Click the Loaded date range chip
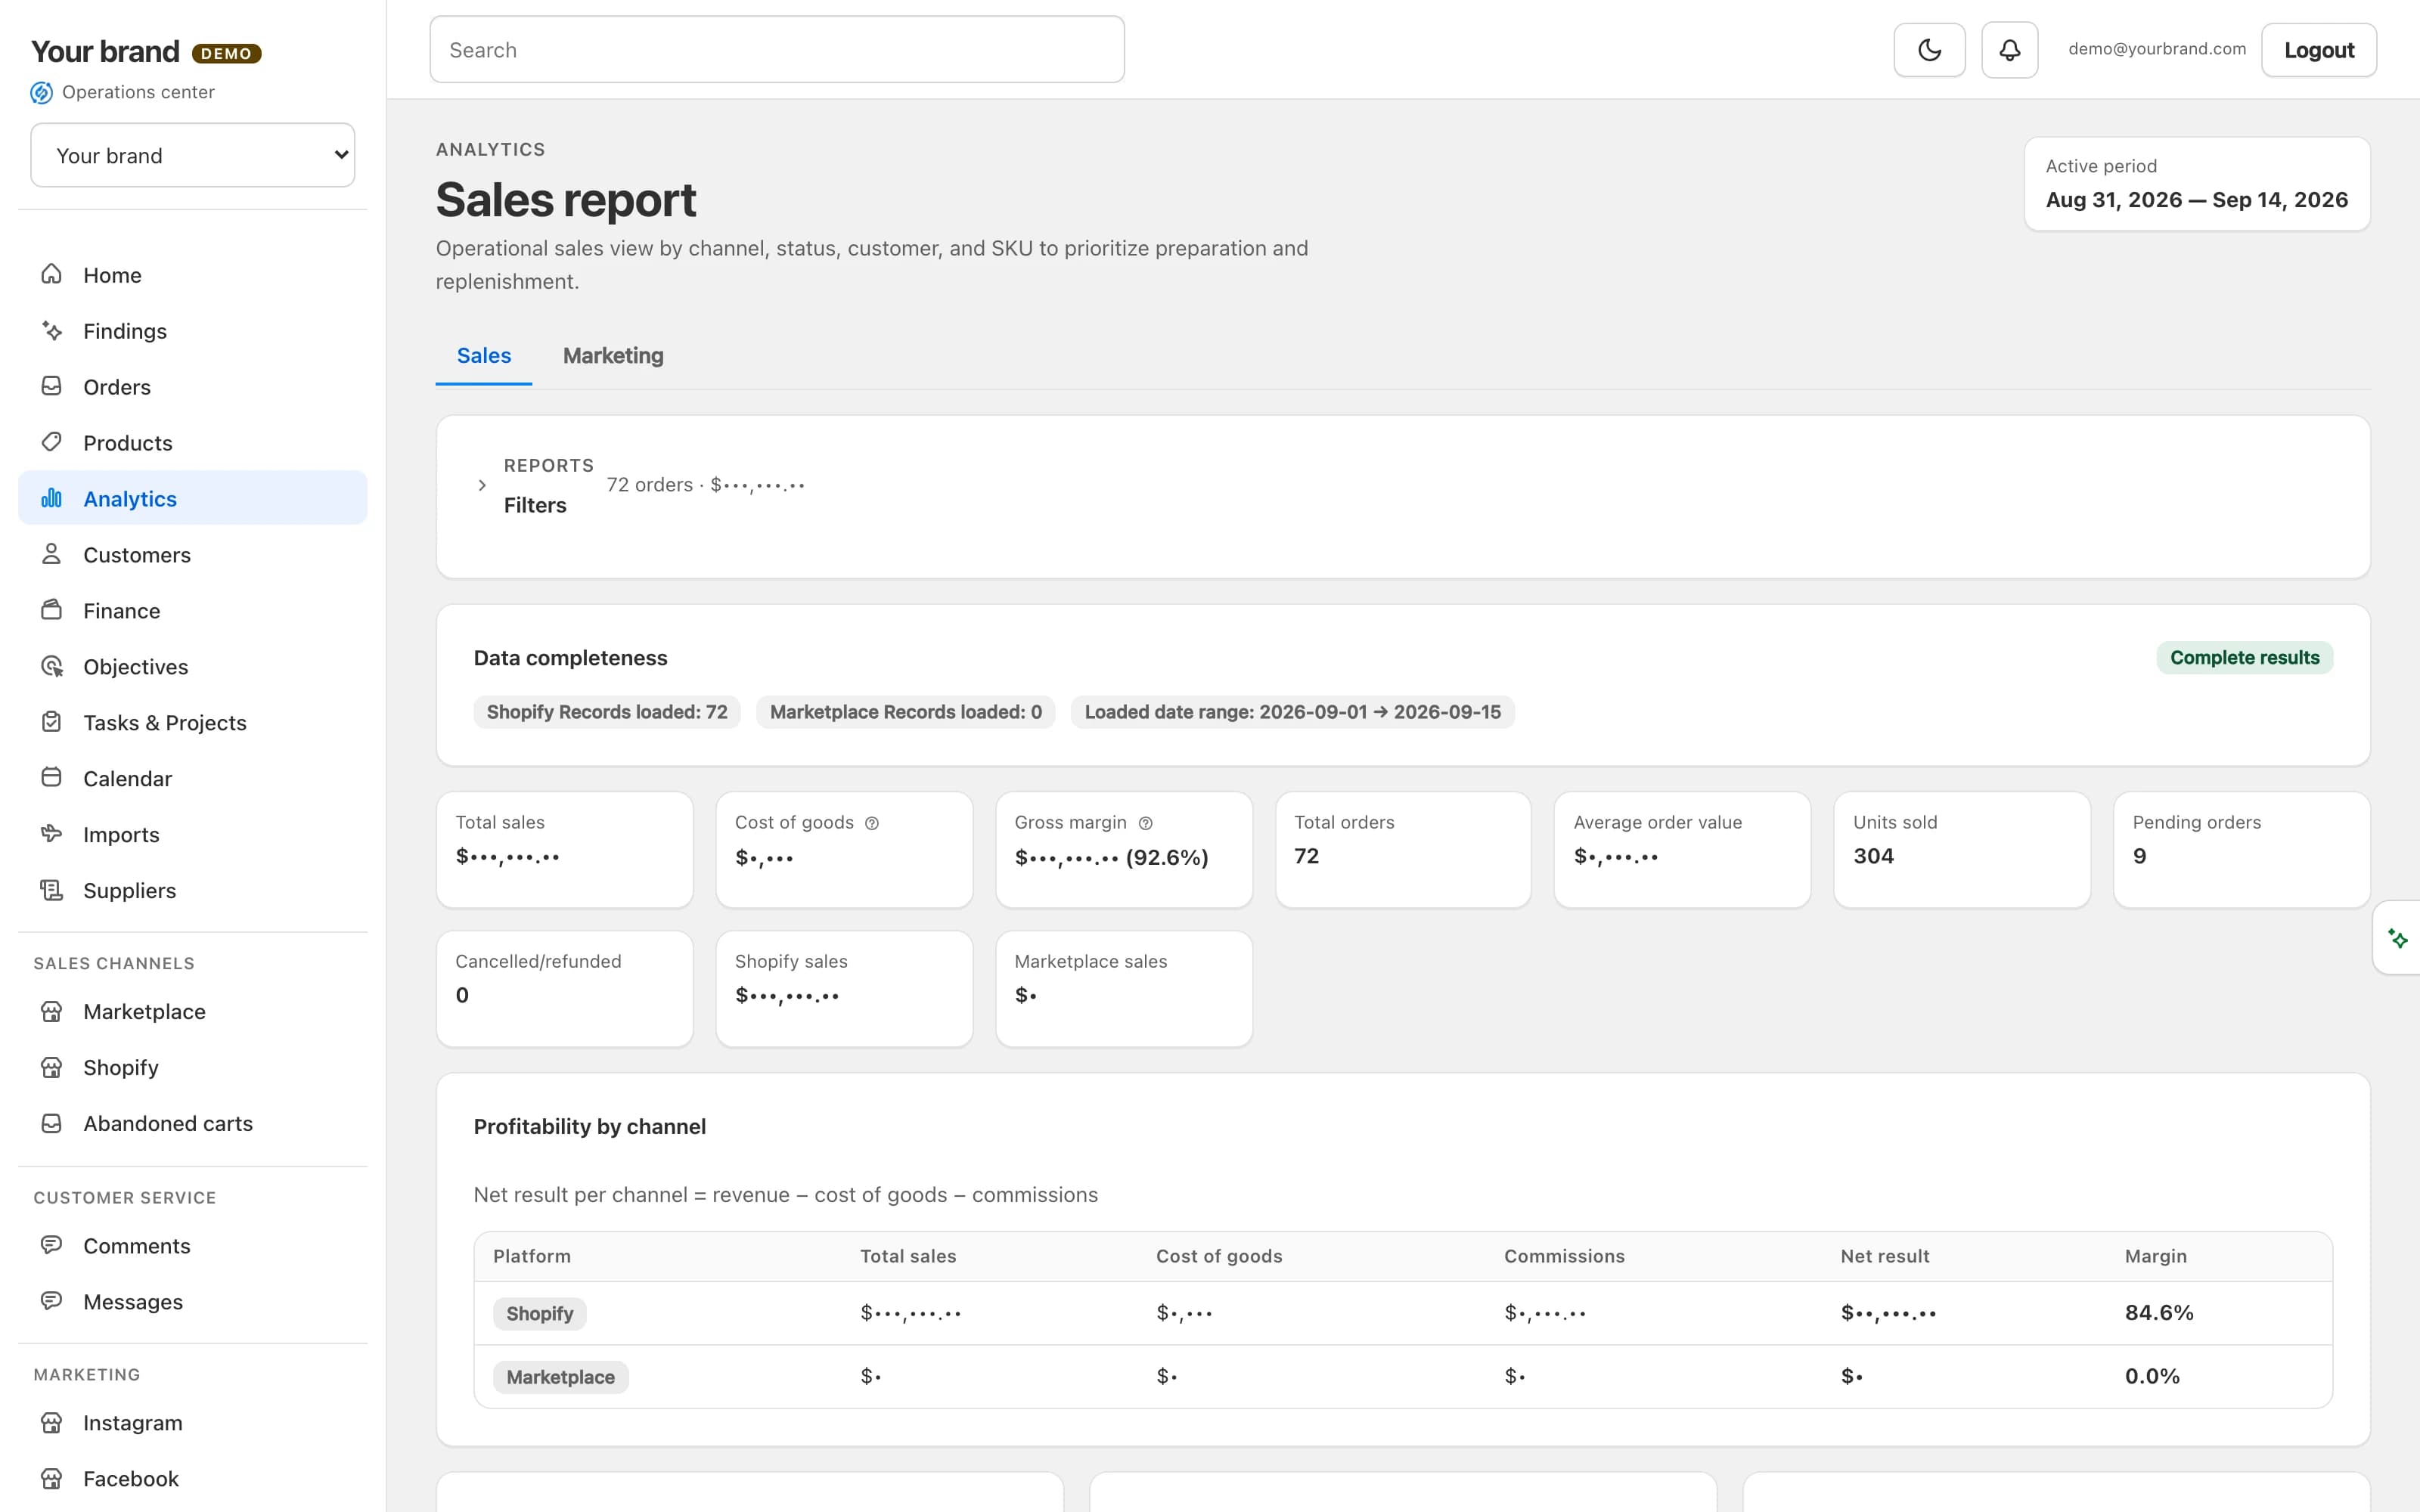Screen dimensions: 2420x1512 (x=1292, y=712)
